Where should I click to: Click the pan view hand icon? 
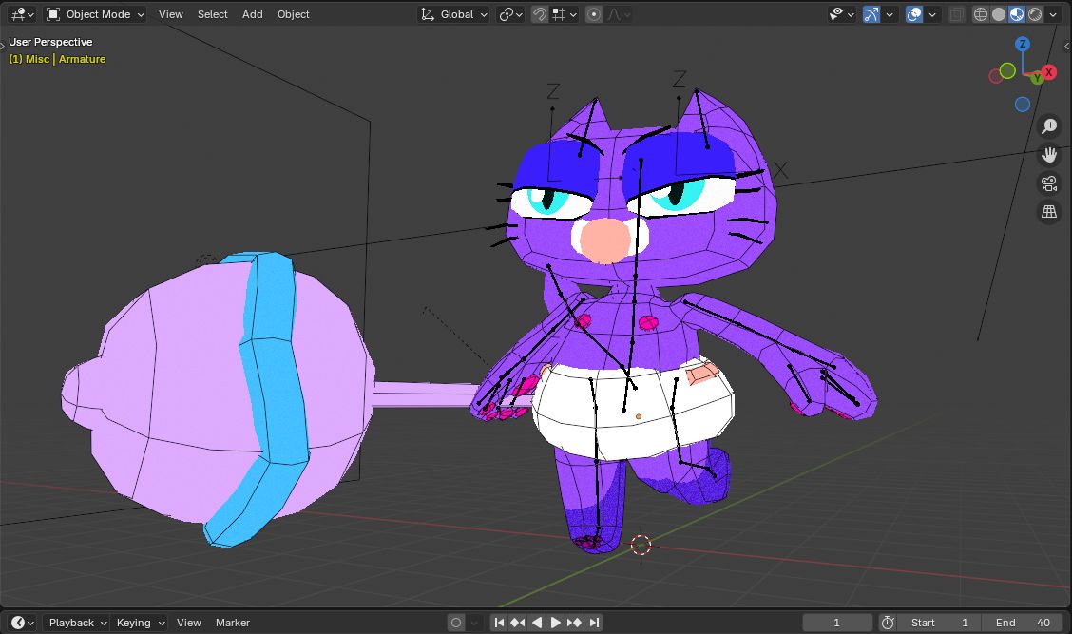[1049, 155]
